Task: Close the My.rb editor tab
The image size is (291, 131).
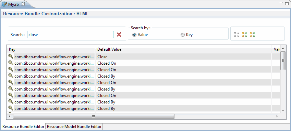Action: [x=23, y=4]
